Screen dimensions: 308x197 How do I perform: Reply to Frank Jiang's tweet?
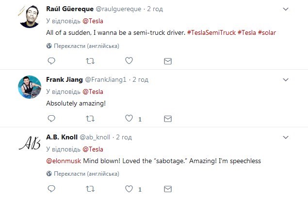point(51,119)
